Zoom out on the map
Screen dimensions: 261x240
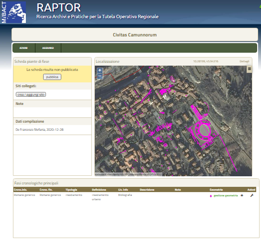[100, 76]
